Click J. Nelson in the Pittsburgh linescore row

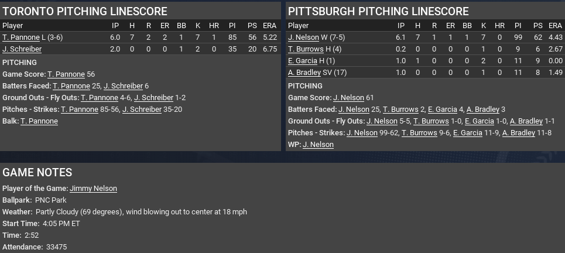tap(303, 37)
